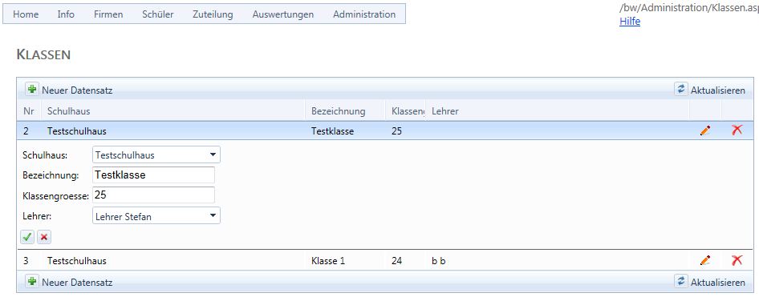759x297 pixels.
Task: Sort by Bezeichnung column header
Action: click(338, 111)
